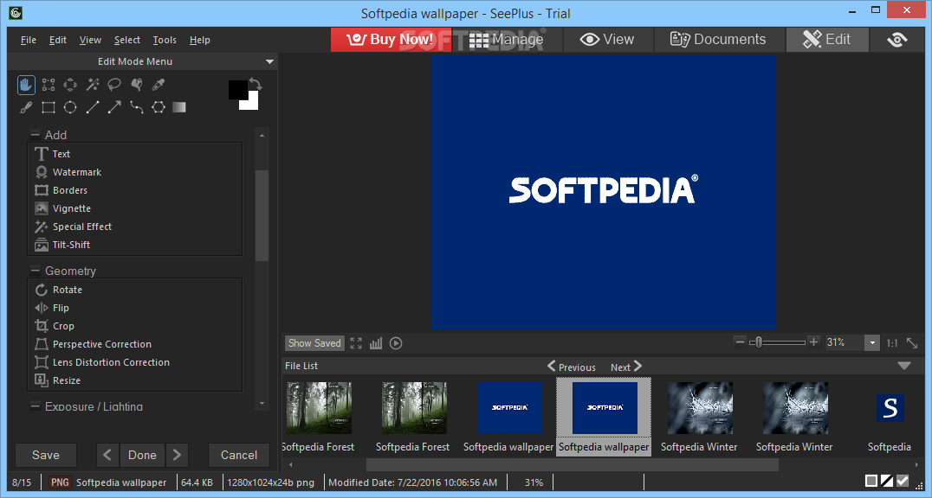This screenshot has height=498, width=932.
Task: Go to next image arrow beside Done
Action: point(177,456)
